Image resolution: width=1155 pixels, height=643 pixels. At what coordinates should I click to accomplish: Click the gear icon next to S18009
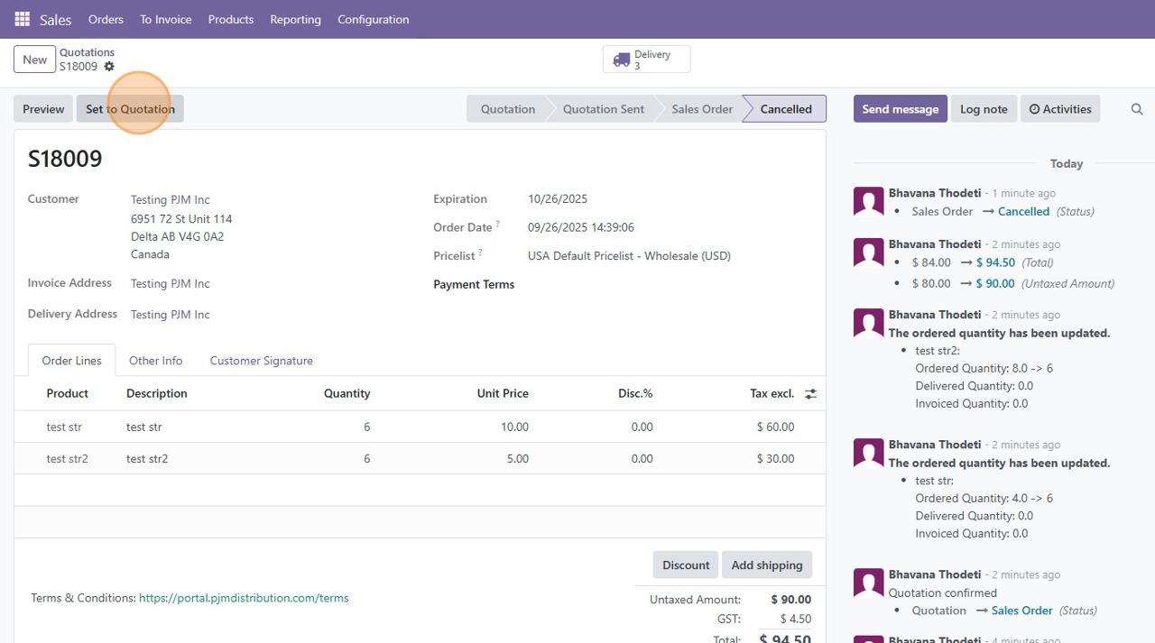pos(109,67)
